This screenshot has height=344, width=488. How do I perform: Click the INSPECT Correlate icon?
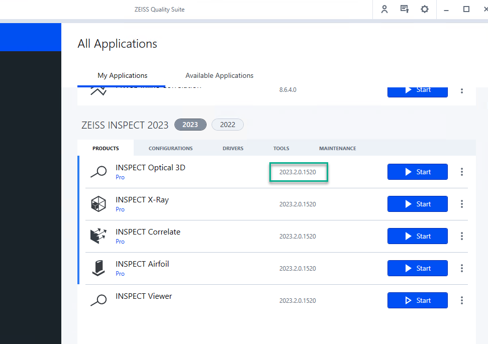pyautogui.click(x=99, y=236)
